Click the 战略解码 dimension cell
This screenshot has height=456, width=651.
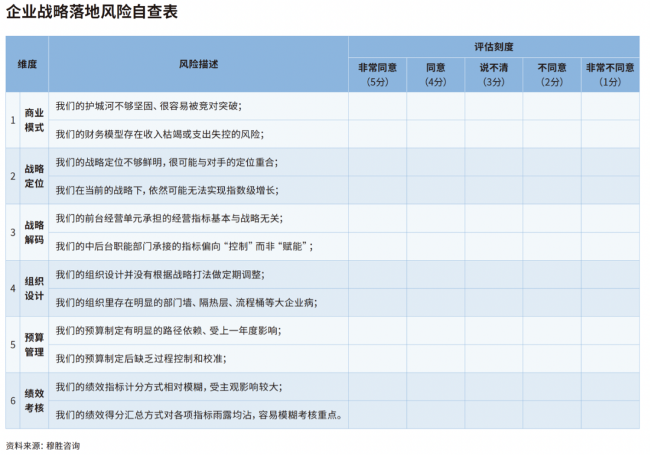tap(34, 232)
